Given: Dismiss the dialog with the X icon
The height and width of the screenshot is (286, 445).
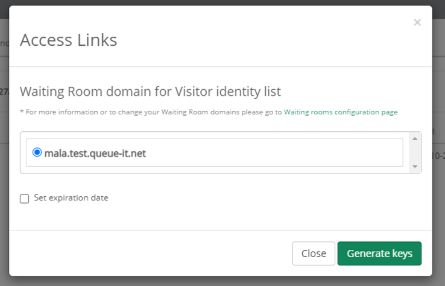Looking at the screenshot, I should click(x=417, y=22).
